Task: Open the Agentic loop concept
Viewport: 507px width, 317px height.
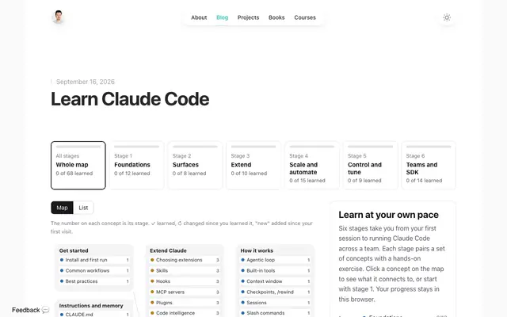Action: pyautogui.click(x=276, y=260)
